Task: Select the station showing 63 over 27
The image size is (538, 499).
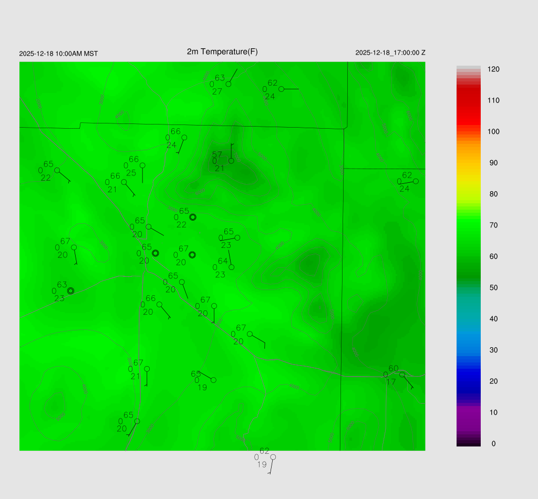Action: [x=229, y=84]
